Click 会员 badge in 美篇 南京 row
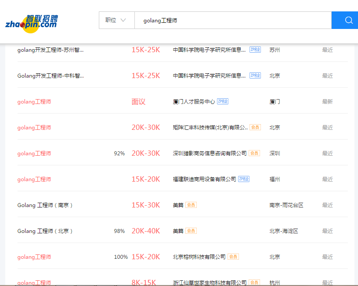358x286 pixels. pos(191,205)
